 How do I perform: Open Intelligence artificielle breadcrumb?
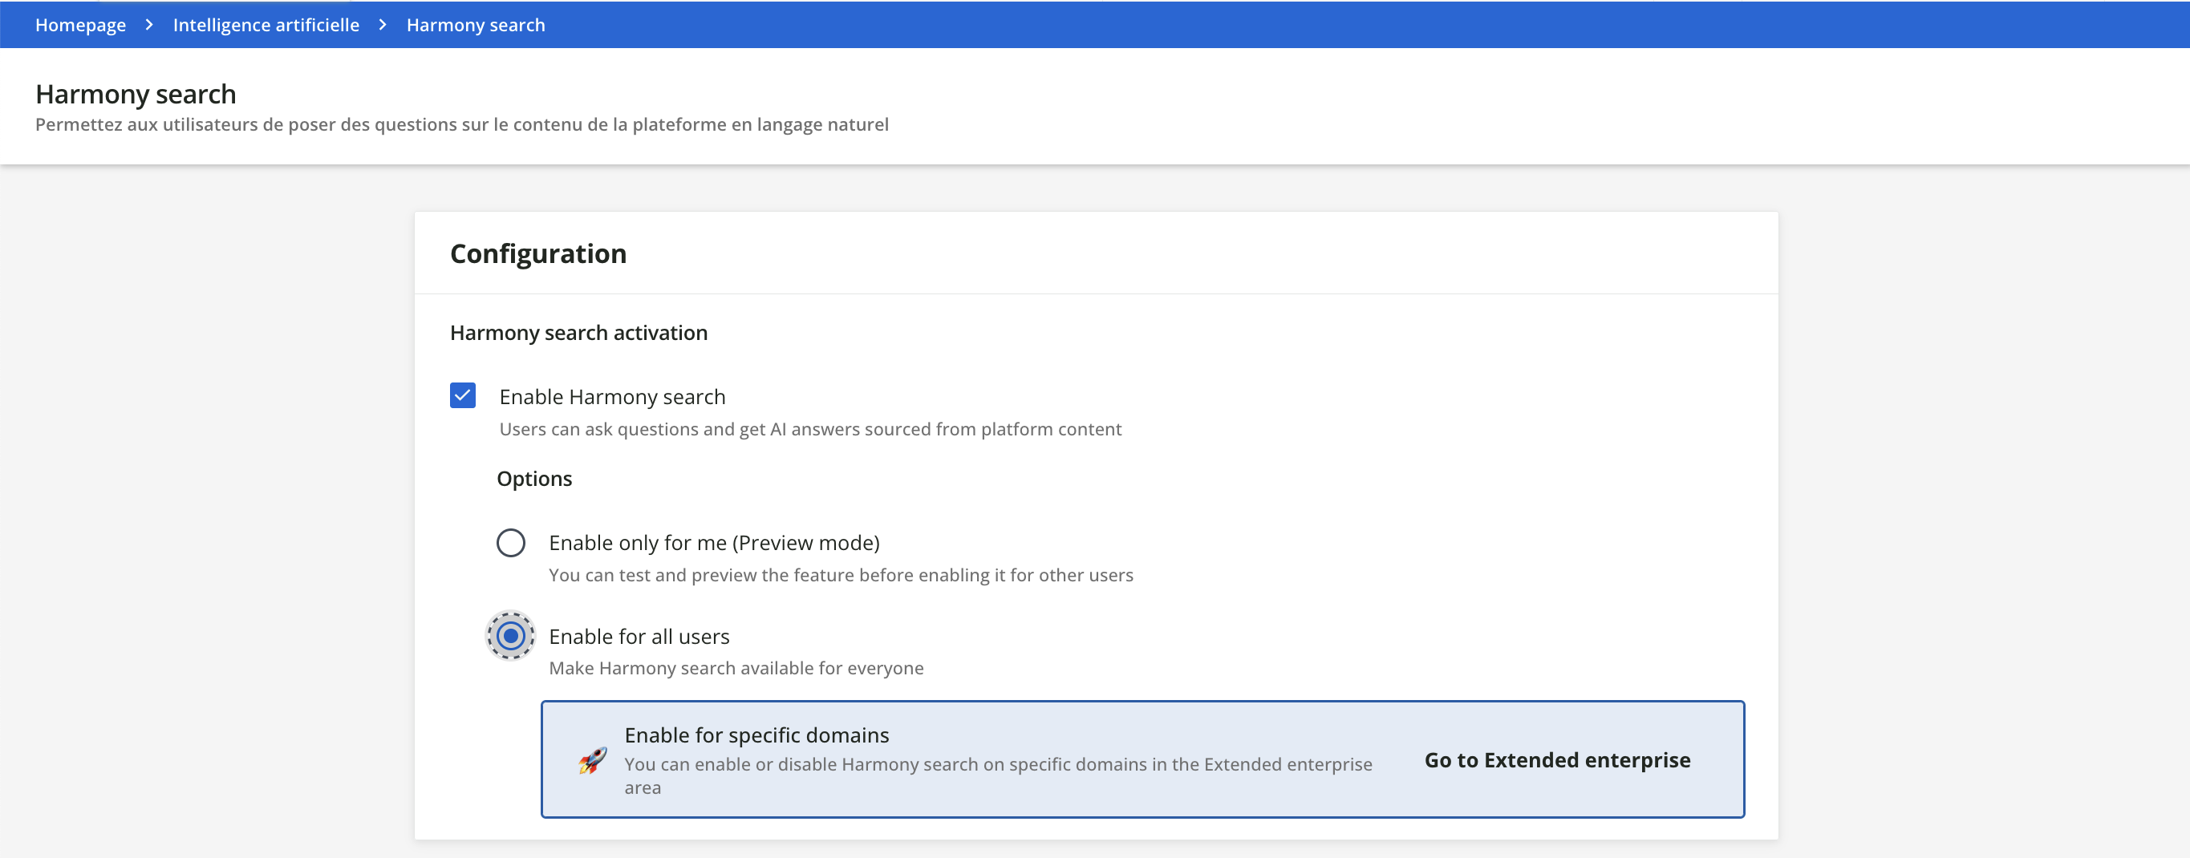coord(266,25)
